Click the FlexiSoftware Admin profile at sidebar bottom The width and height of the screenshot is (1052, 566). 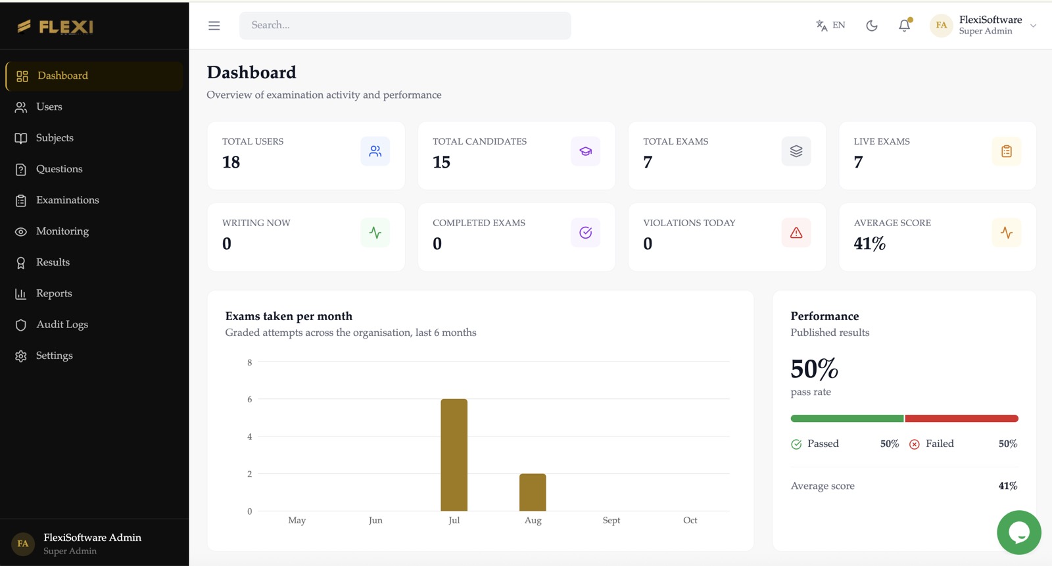click(94, 544)
